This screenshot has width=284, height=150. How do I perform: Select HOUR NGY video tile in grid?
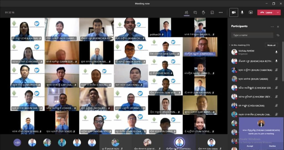click(x=165, y=66)
